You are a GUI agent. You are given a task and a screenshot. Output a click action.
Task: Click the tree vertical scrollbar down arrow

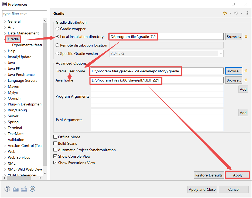[x=45, y=173]
